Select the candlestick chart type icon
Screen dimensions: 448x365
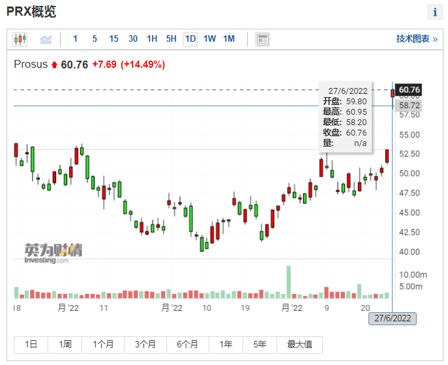pyautogui.click(x=20, y=39)
